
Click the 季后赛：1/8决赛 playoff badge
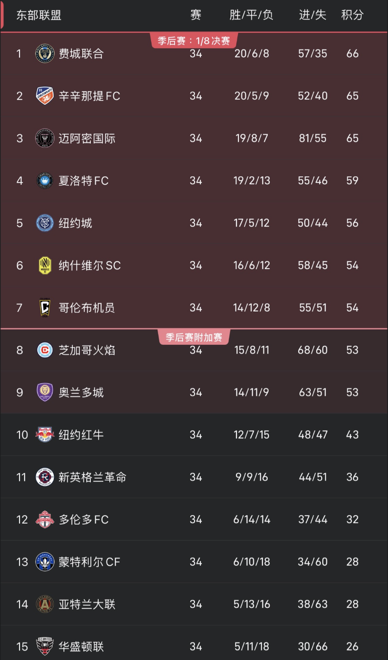click(194, 41)
